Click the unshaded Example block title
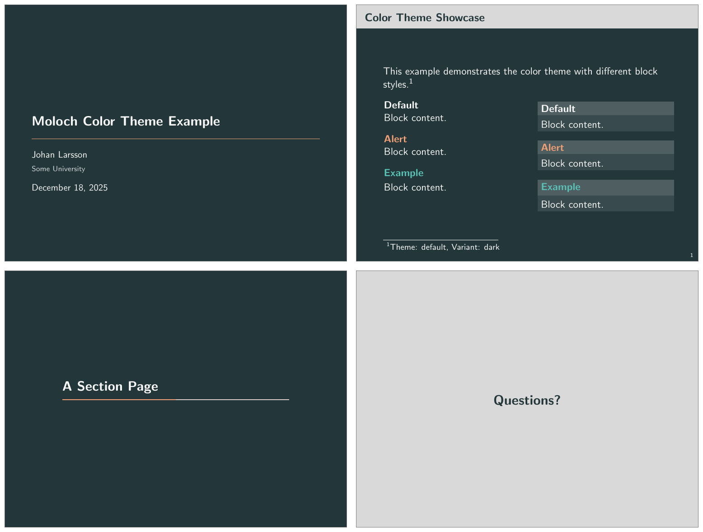The height and width of the screenshot is (532, 703). [x=403, y=173]
